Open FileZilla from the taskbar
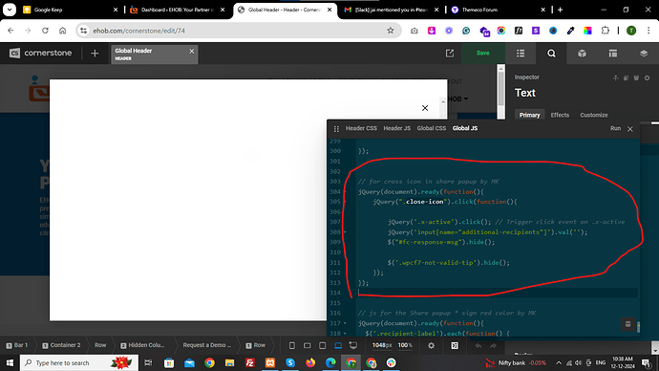The height and width of the screenshot is (371, 659). click(x=249, y=362)
